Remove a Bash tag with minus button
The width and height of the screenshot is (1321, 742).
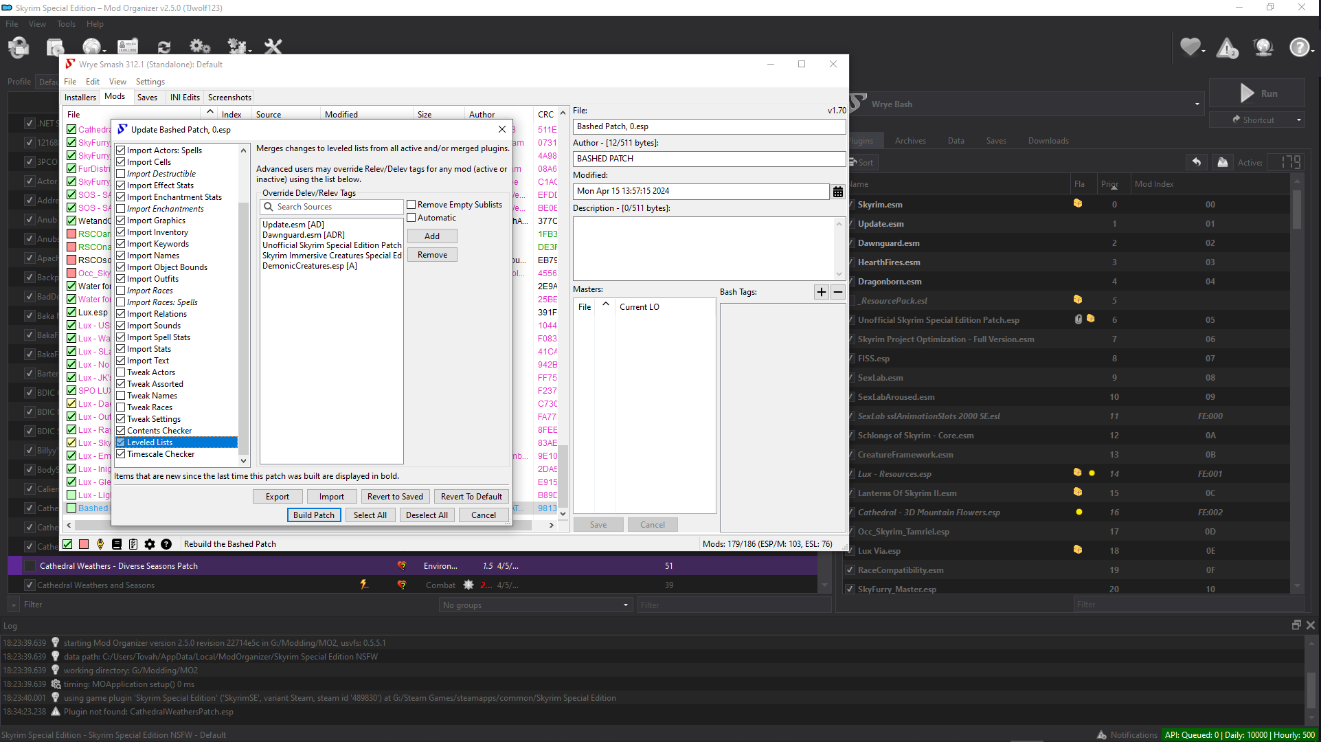click(x=838, y=292)
